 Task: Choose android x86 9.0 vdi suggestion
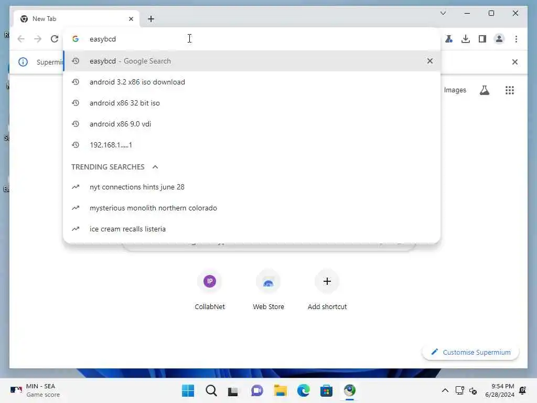[252, 124]
